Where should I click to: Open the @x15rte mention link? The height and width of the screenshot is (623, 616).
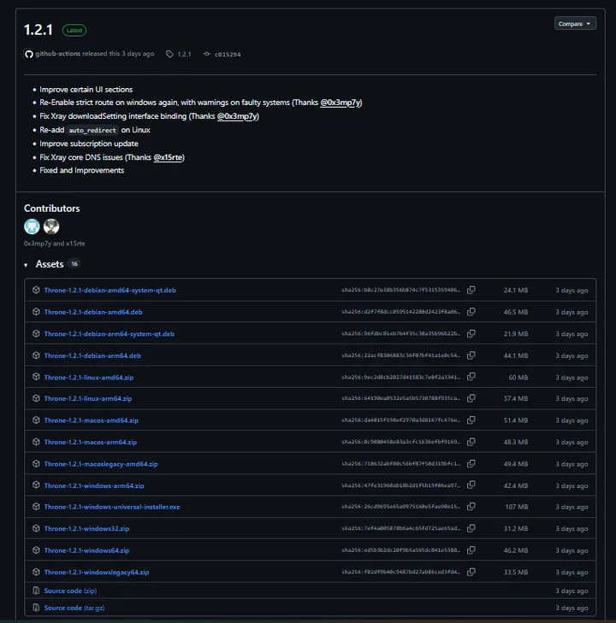point(169,157)
